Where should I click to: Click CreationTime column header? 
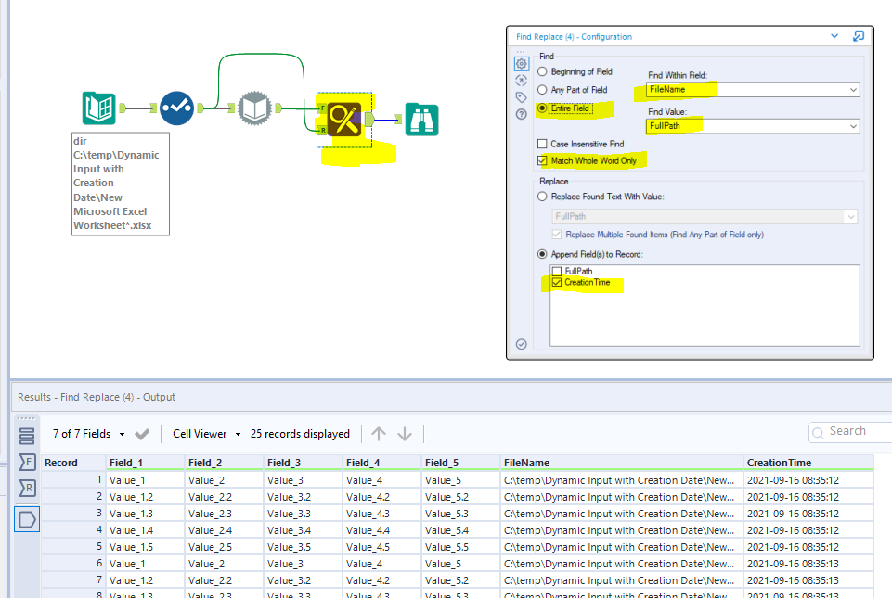pos(808,463)
